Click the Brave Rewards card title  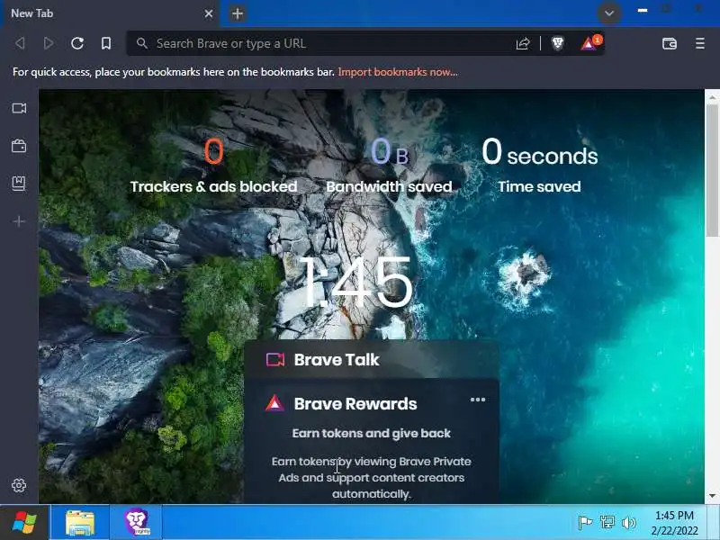point(355,403)
